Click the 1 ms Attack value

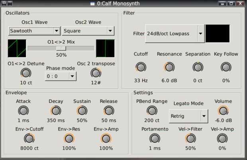click(24, 120)
